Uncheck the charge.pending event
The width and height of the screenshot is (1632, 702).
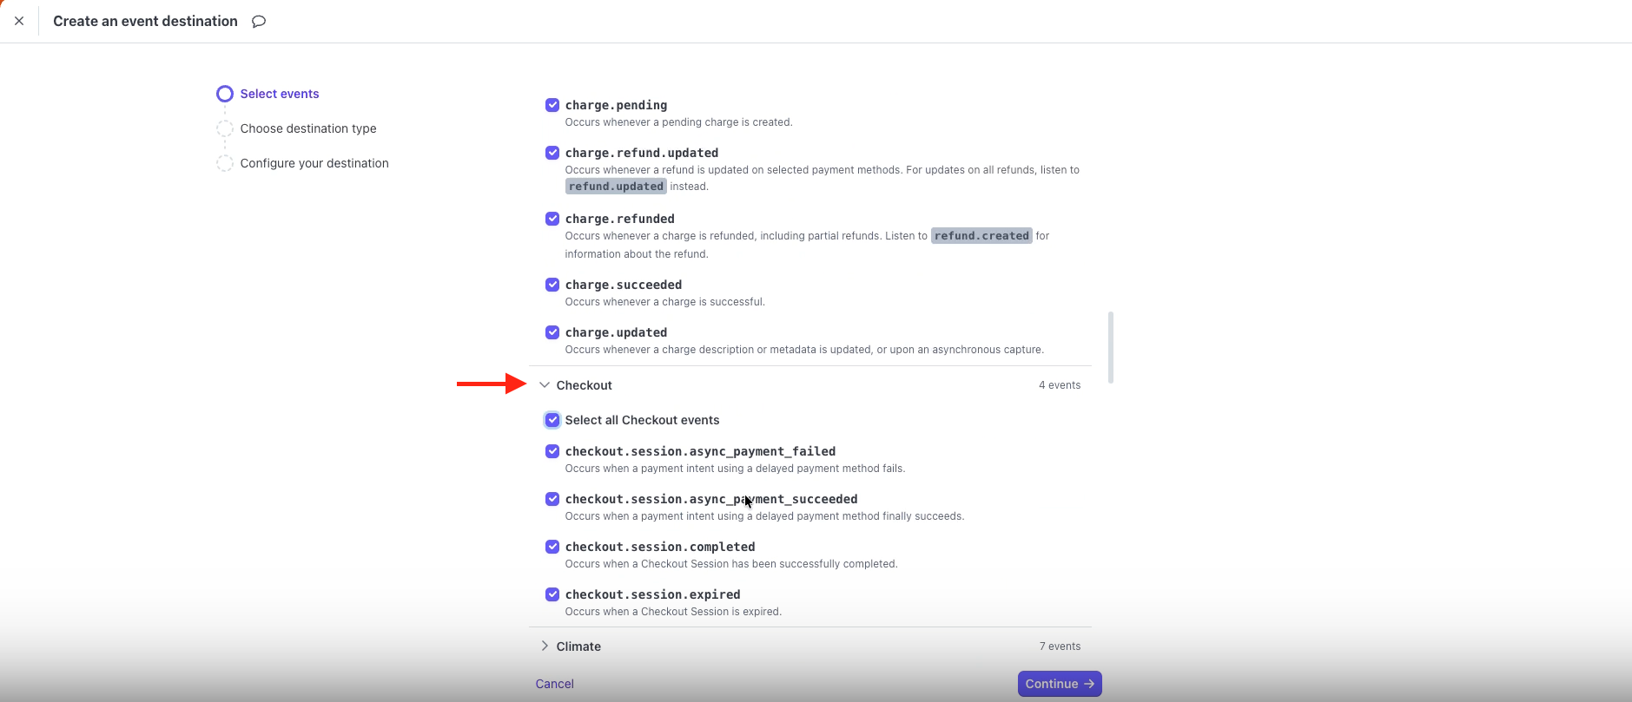pos(552,105)
